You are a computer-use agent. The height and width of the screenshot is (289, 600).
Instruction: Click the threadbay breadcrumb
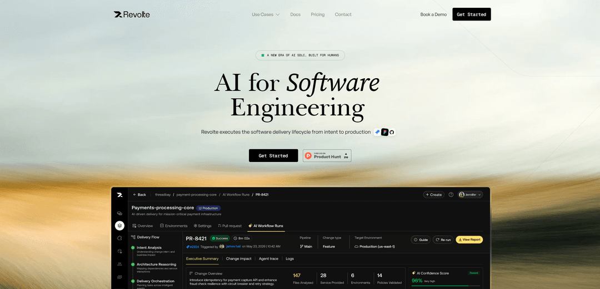click(x=163, y=195)
